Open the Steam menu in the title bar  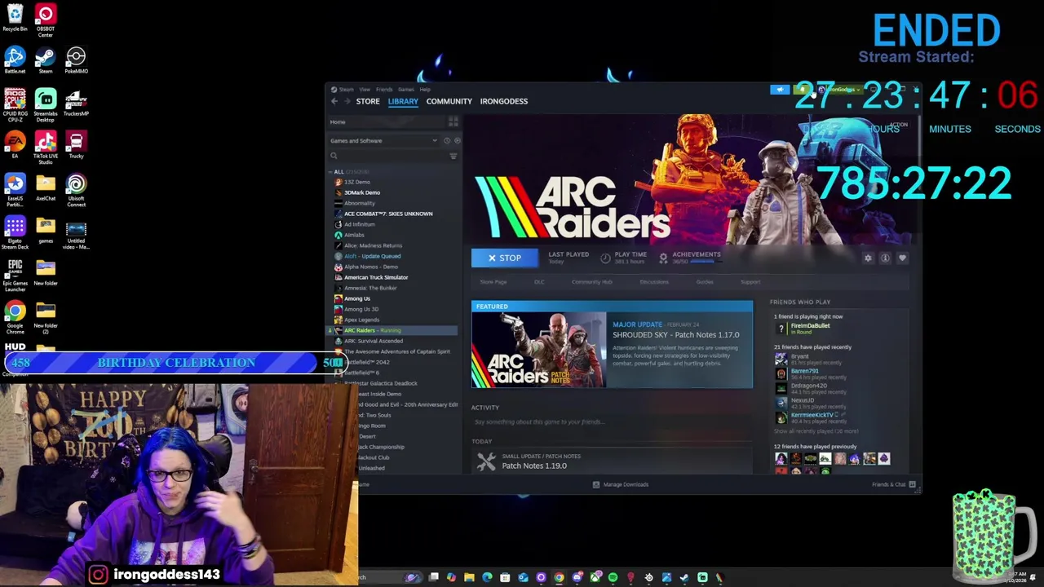346,89
